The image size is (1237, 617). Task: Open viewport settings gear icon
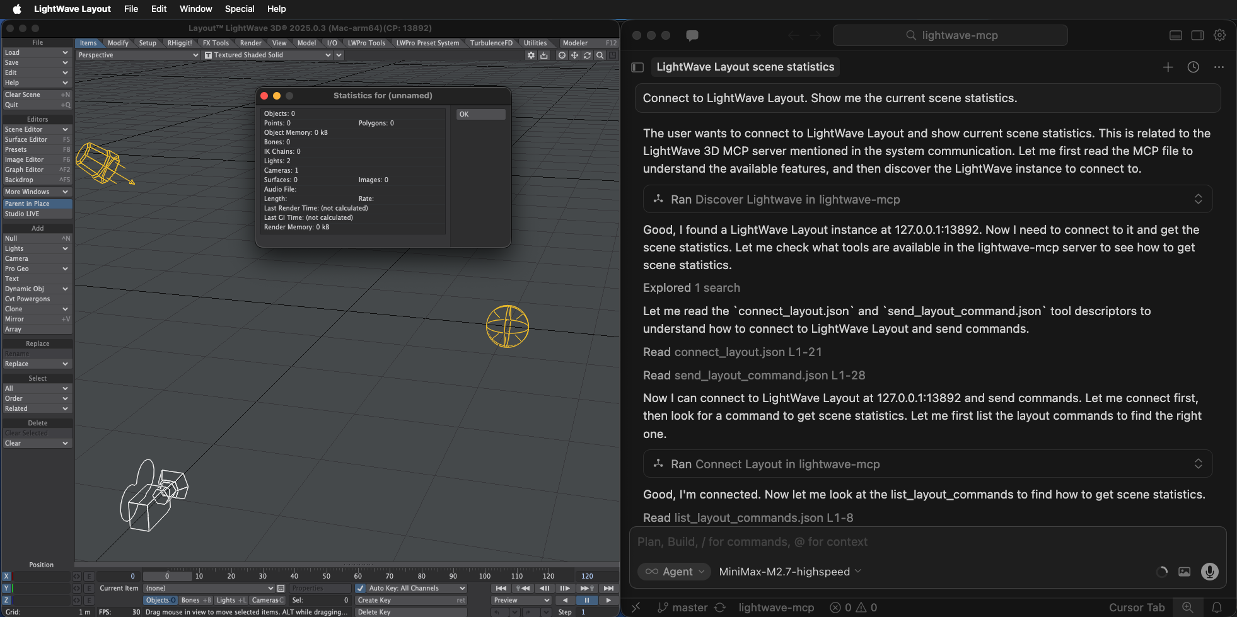point(531,55)
